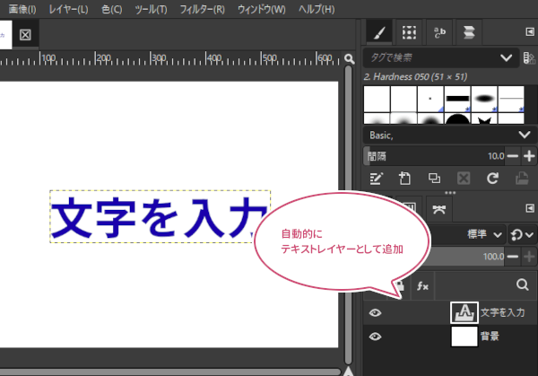This screenshot has height=376, width=538.
Task: Hide the 背景 layer
Action: (375, 337)
